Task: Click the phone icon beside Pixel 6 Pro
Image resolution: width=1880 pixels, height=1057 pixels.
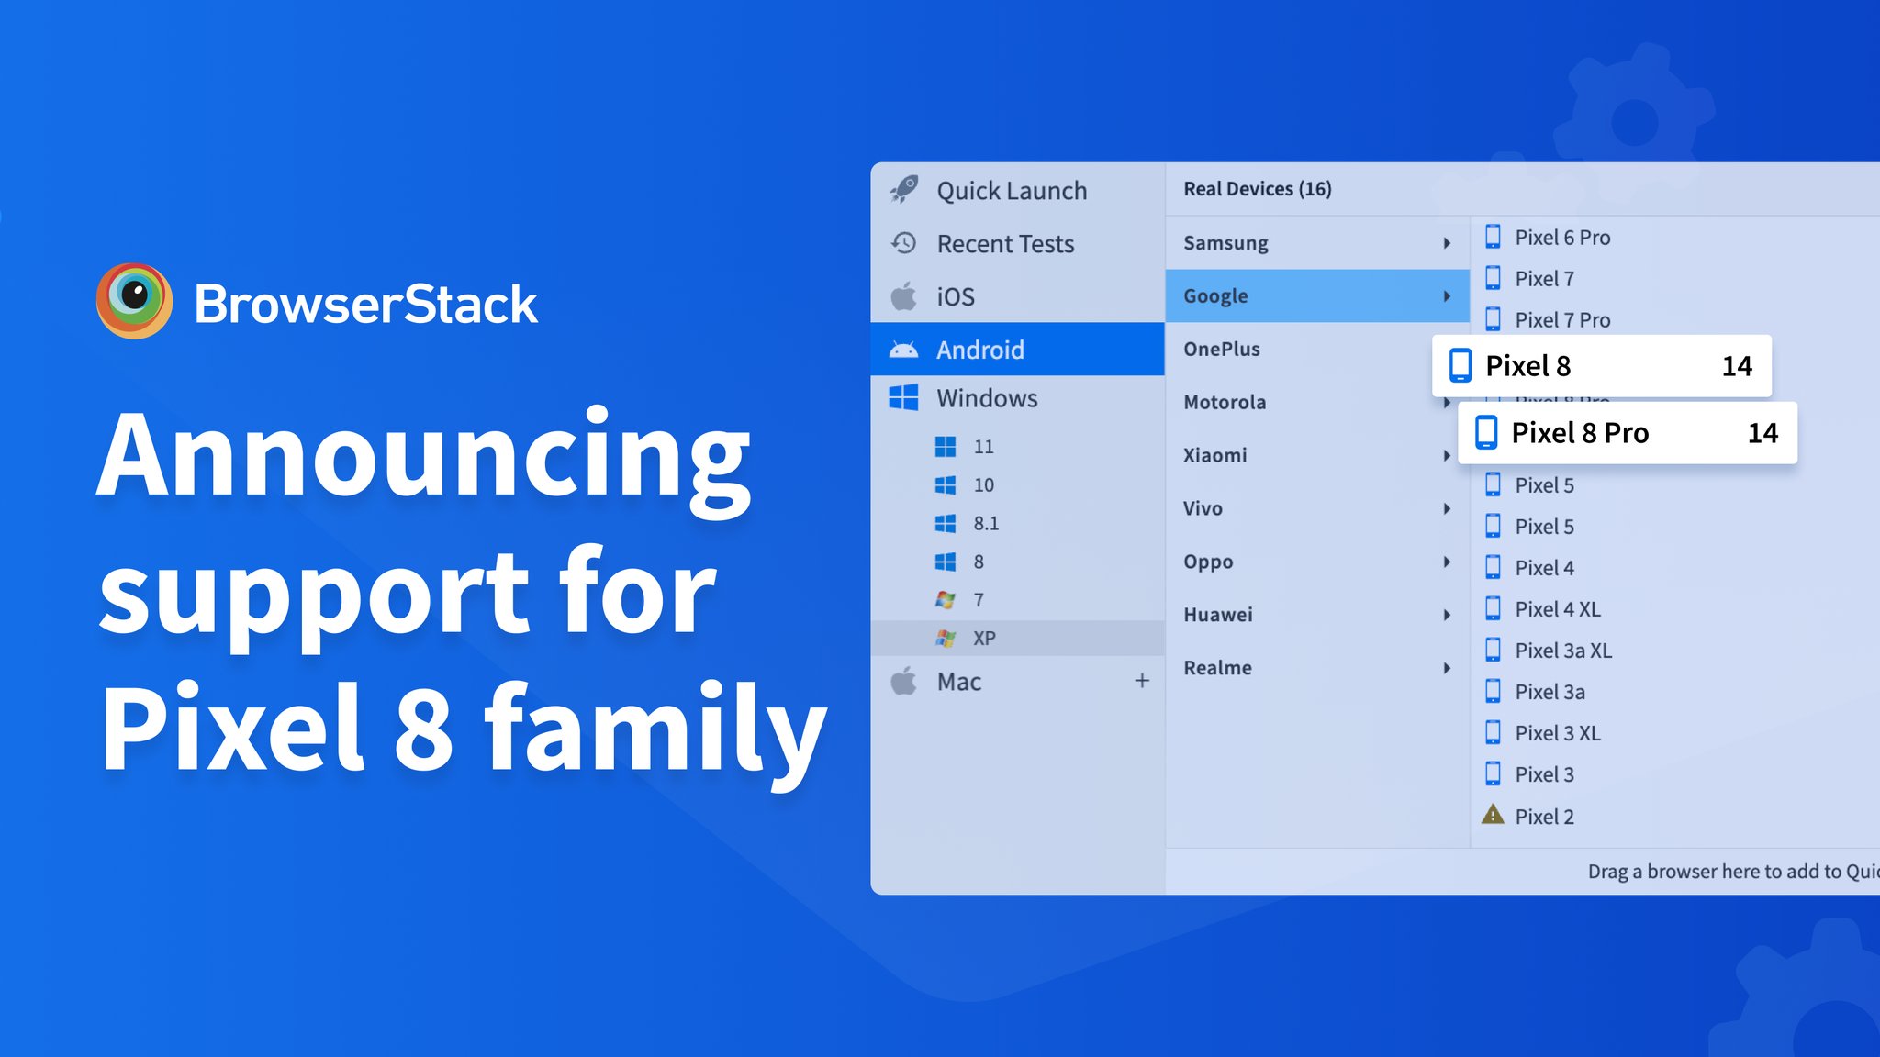Action: pyautogui.click(x=1494, y=237)
